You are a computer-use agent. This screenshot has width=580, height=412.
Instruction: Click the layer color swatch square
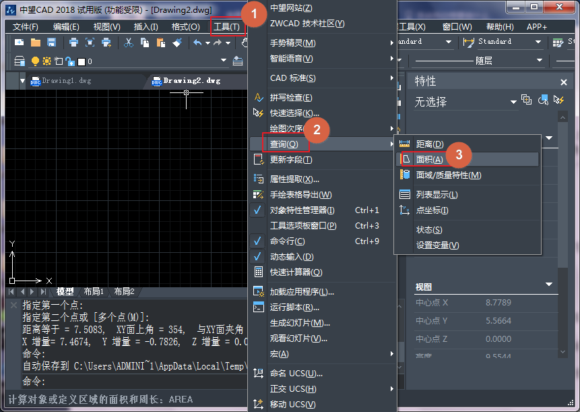click(81, 61)
